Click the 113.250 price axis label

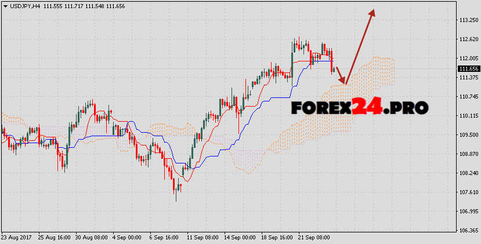click(x=466, y=20)
